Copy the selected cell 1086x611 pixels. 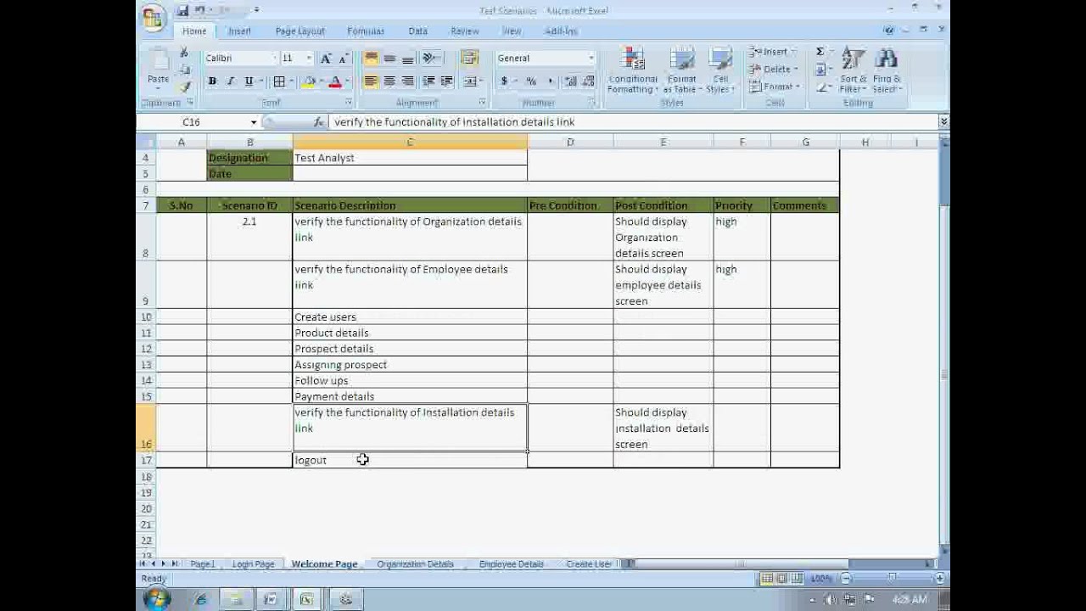[184, 70]
